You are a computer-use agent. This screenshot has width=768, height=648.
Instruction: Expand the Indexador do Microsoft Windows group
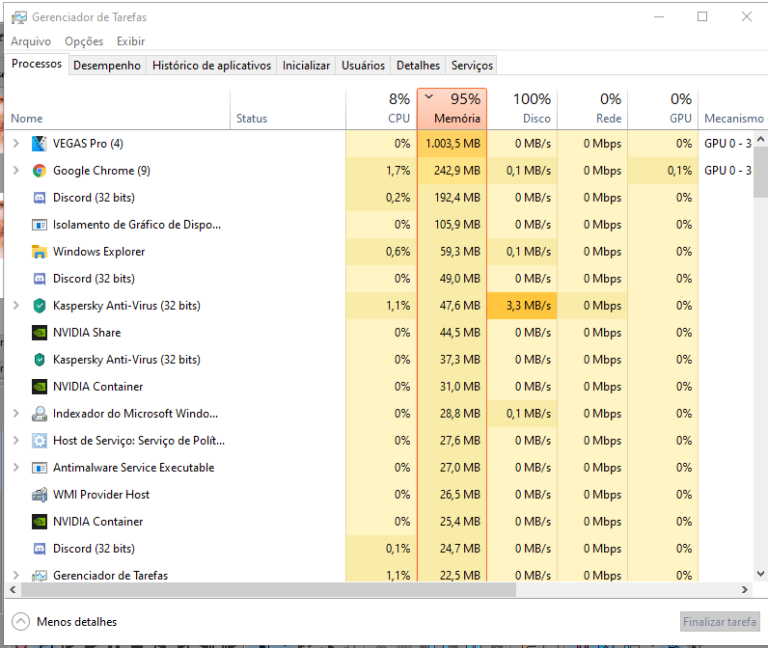point(15,414)
